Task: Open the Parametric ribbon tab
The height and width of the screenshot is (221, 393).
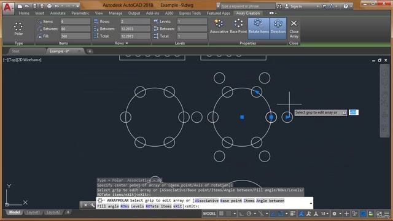Action: (x=80, y=13)
